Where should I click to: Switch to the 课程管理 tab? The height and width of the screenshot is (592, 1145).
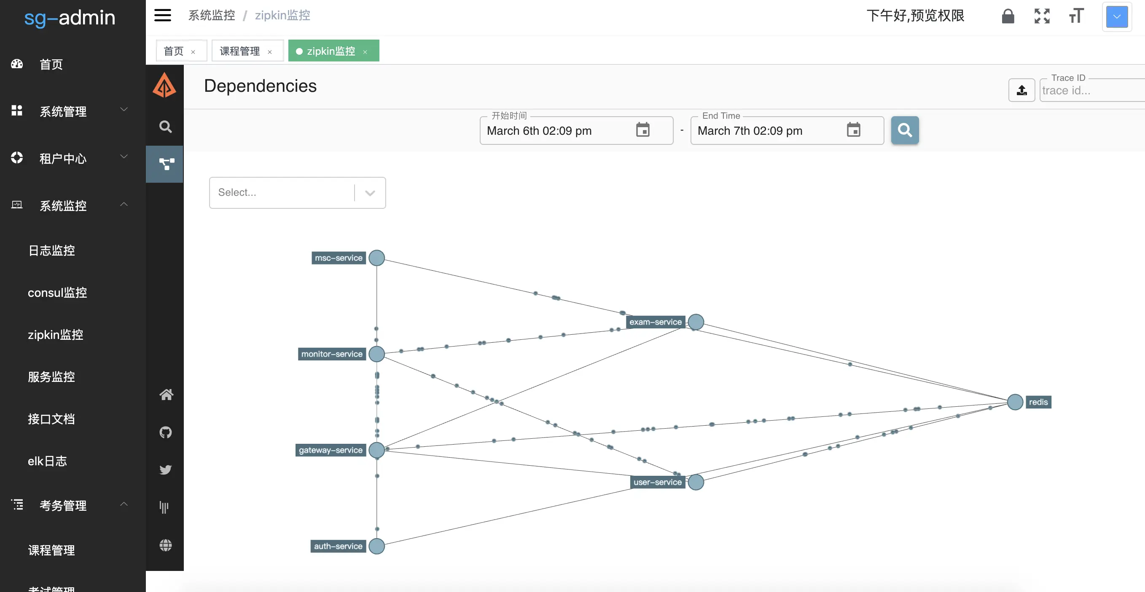tap(240, 51)
